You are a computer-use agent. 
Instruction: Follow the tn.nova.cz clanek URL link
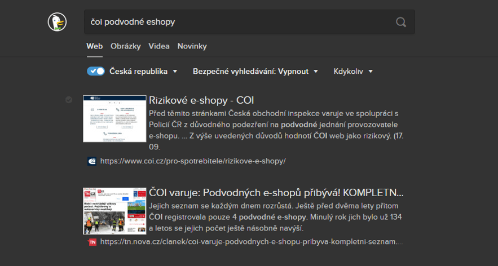tap(252, 242)
